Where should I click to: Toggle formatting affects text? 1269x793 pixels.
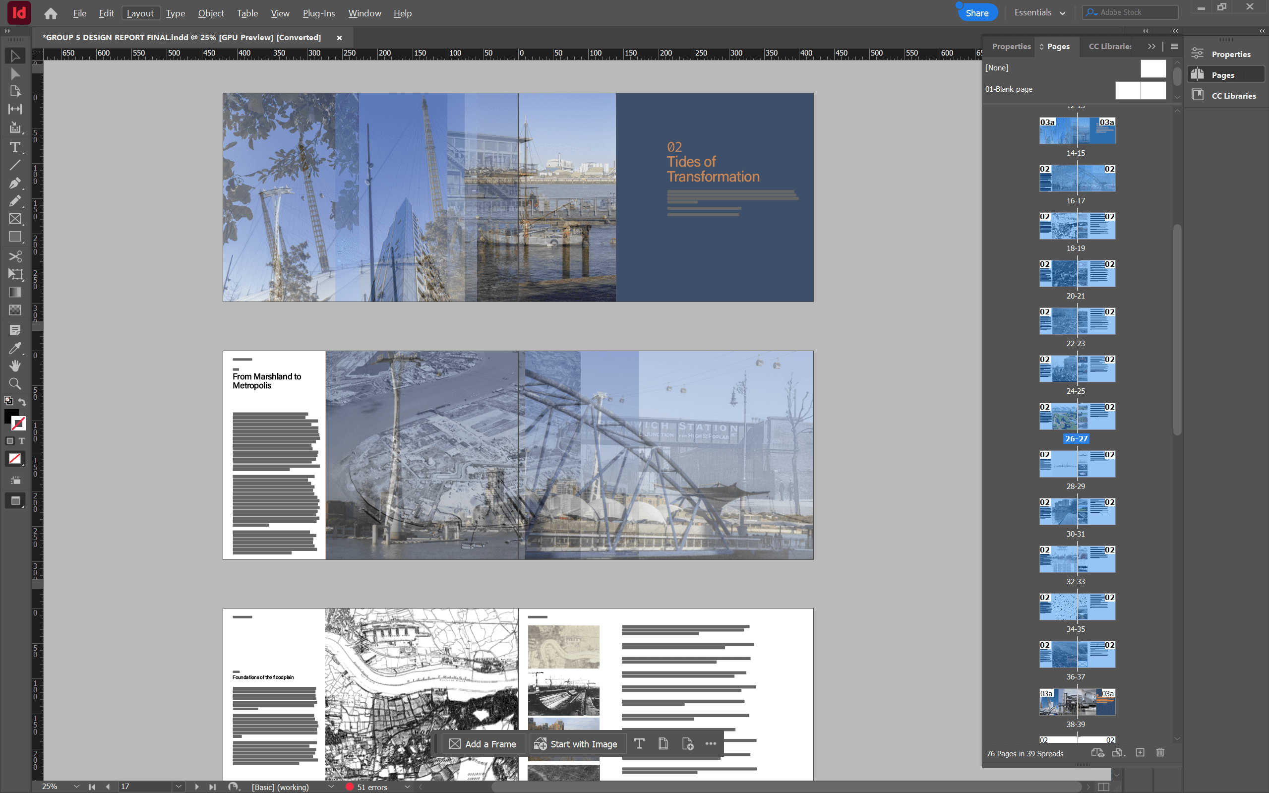22,440
